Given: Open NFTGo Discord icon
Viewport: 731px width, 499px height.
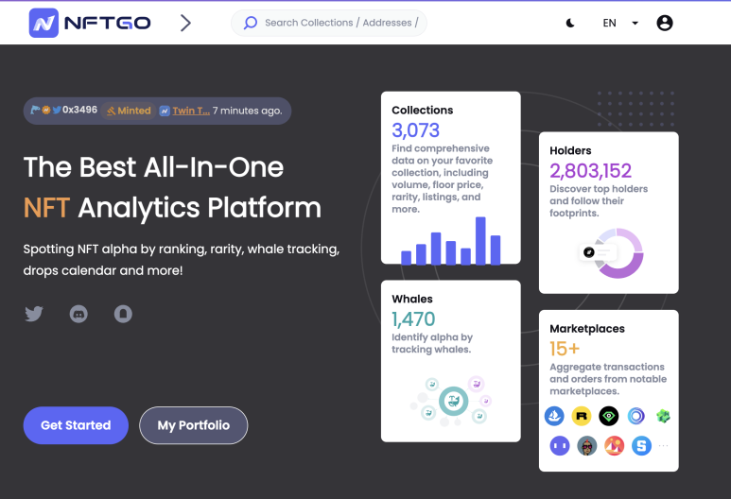Looking at the screenshot, I should 78,314.
